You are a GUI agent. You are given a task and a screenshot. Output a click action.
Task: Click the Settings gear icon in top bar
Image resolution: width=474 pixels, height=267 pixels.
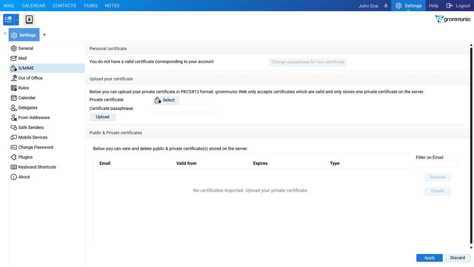[x=398, y=6]
